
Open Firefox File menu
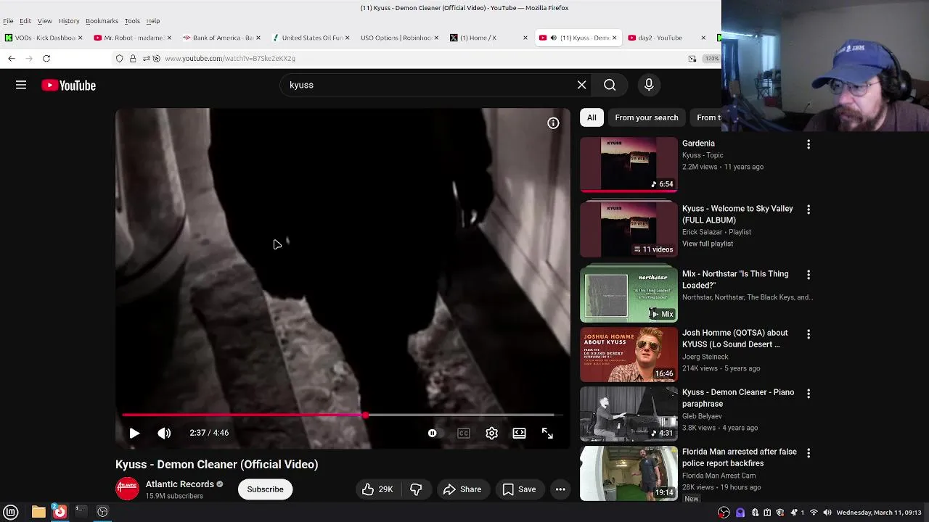(8, 21)
